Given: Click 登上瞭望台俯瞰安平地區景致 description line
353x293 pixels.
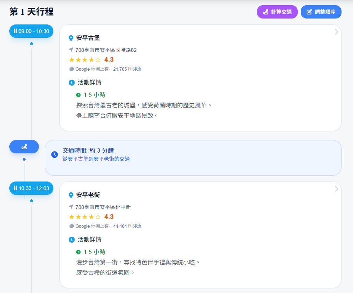Looking at the screenshot, I should click(x=117, y=116).
